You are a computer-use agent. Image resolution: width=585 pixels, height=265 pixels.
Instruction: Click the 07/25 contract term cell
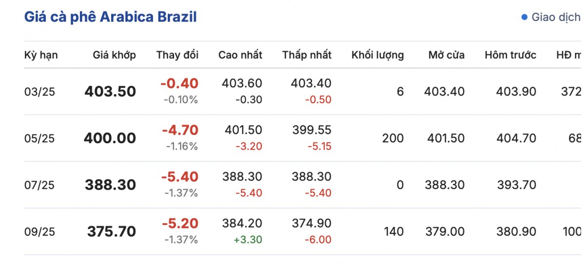39,186
